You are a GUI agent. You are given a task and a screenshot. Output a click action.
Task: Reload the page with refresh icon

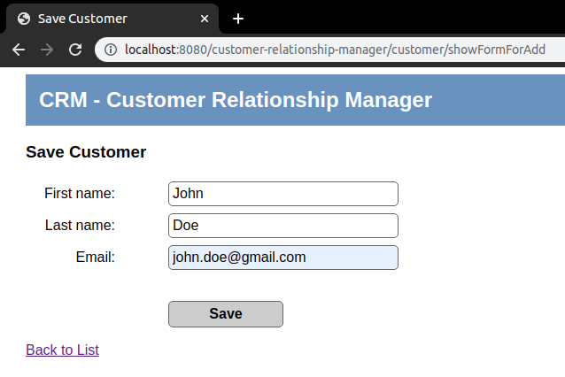75,50
